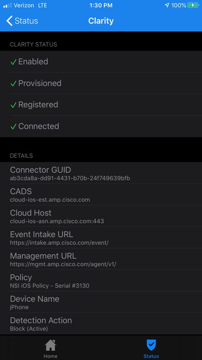This screenshot has width=202, height=360.
Task: Select the Policy NSI iOS Policy row
Action: pos(101,281)
